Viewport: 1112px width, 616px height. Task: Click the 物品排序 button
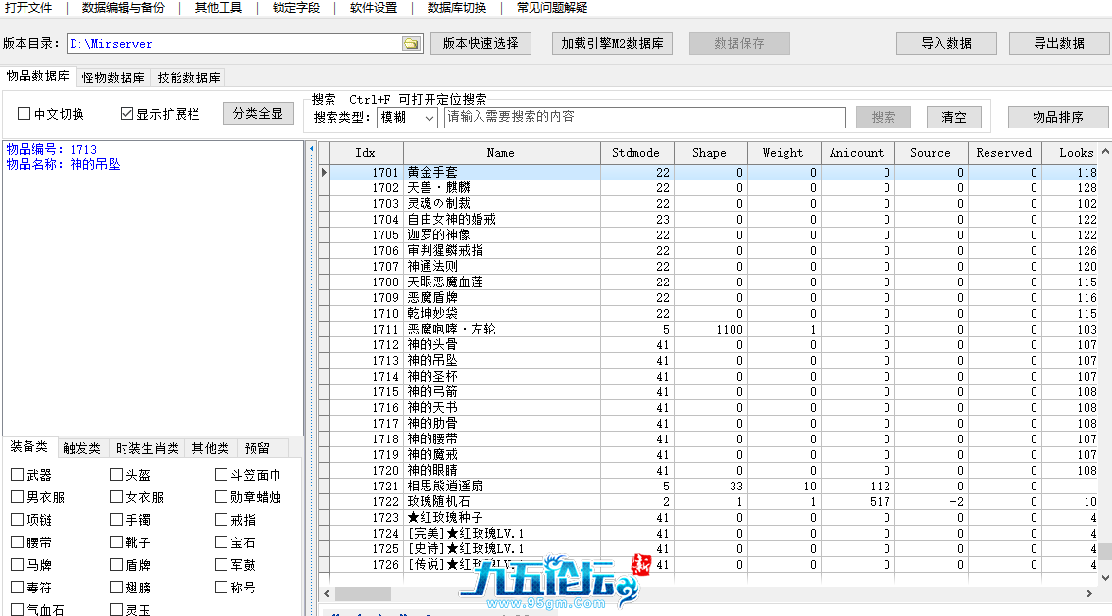[1057, 117]
